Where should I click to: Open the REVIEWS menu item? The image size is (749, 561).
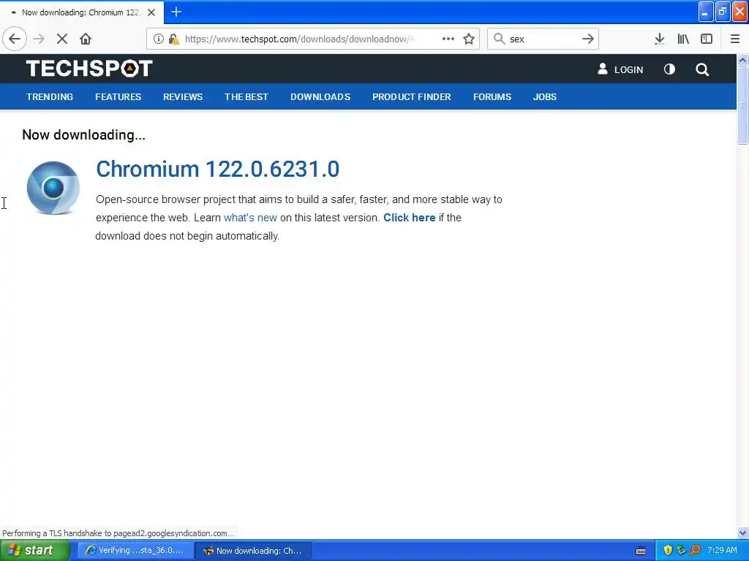point(183,97)
